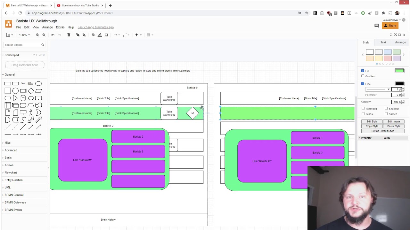Open the 100% zoom dropdown
The width and height of the screenshot is (410, 230).
click(24, 35)
